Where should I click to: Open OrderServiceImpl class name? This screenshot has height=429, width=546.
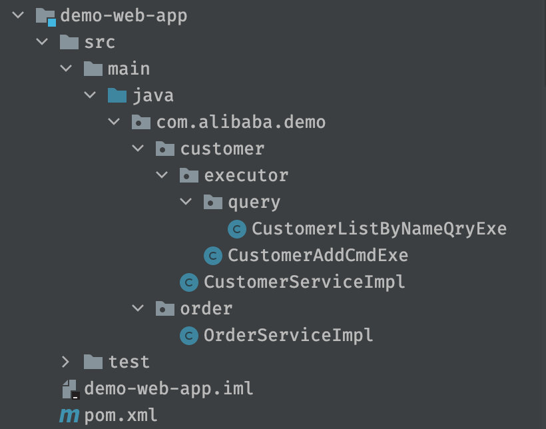(288, 336)
